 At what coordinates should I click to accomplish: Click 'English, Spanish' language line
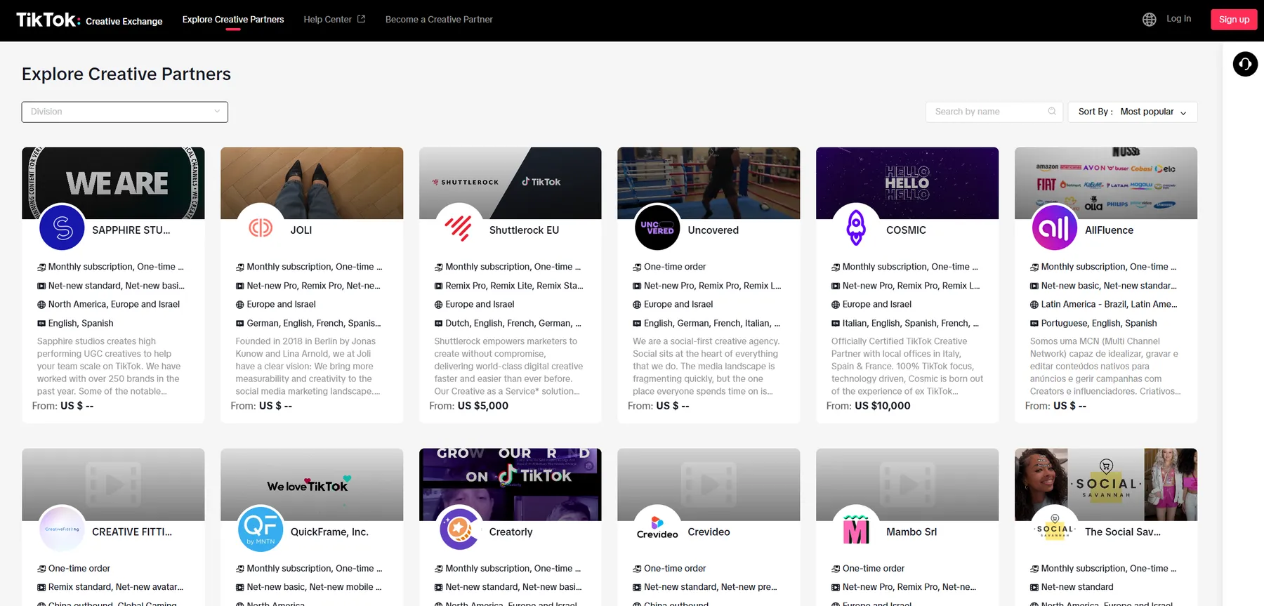(x=81, y=324)
